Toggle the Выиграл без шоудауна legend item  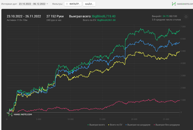coord(167,125)
